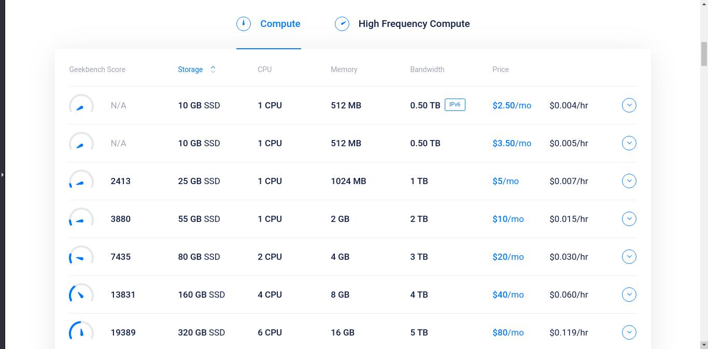708x349 pixels.
Task: Click the CPU column header
Action: click(265, 69)
